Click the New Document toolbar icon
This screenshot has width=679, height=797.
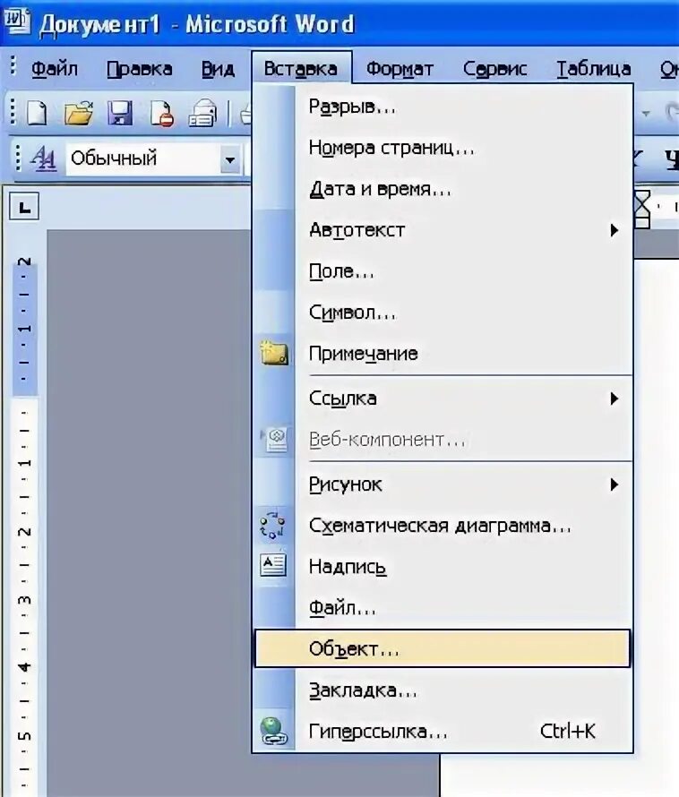[37, 112]
